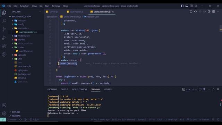Change indentation Spaces: 2 in status bar
The height and width of the screenshot is (125, 222).
click(142, 119)
